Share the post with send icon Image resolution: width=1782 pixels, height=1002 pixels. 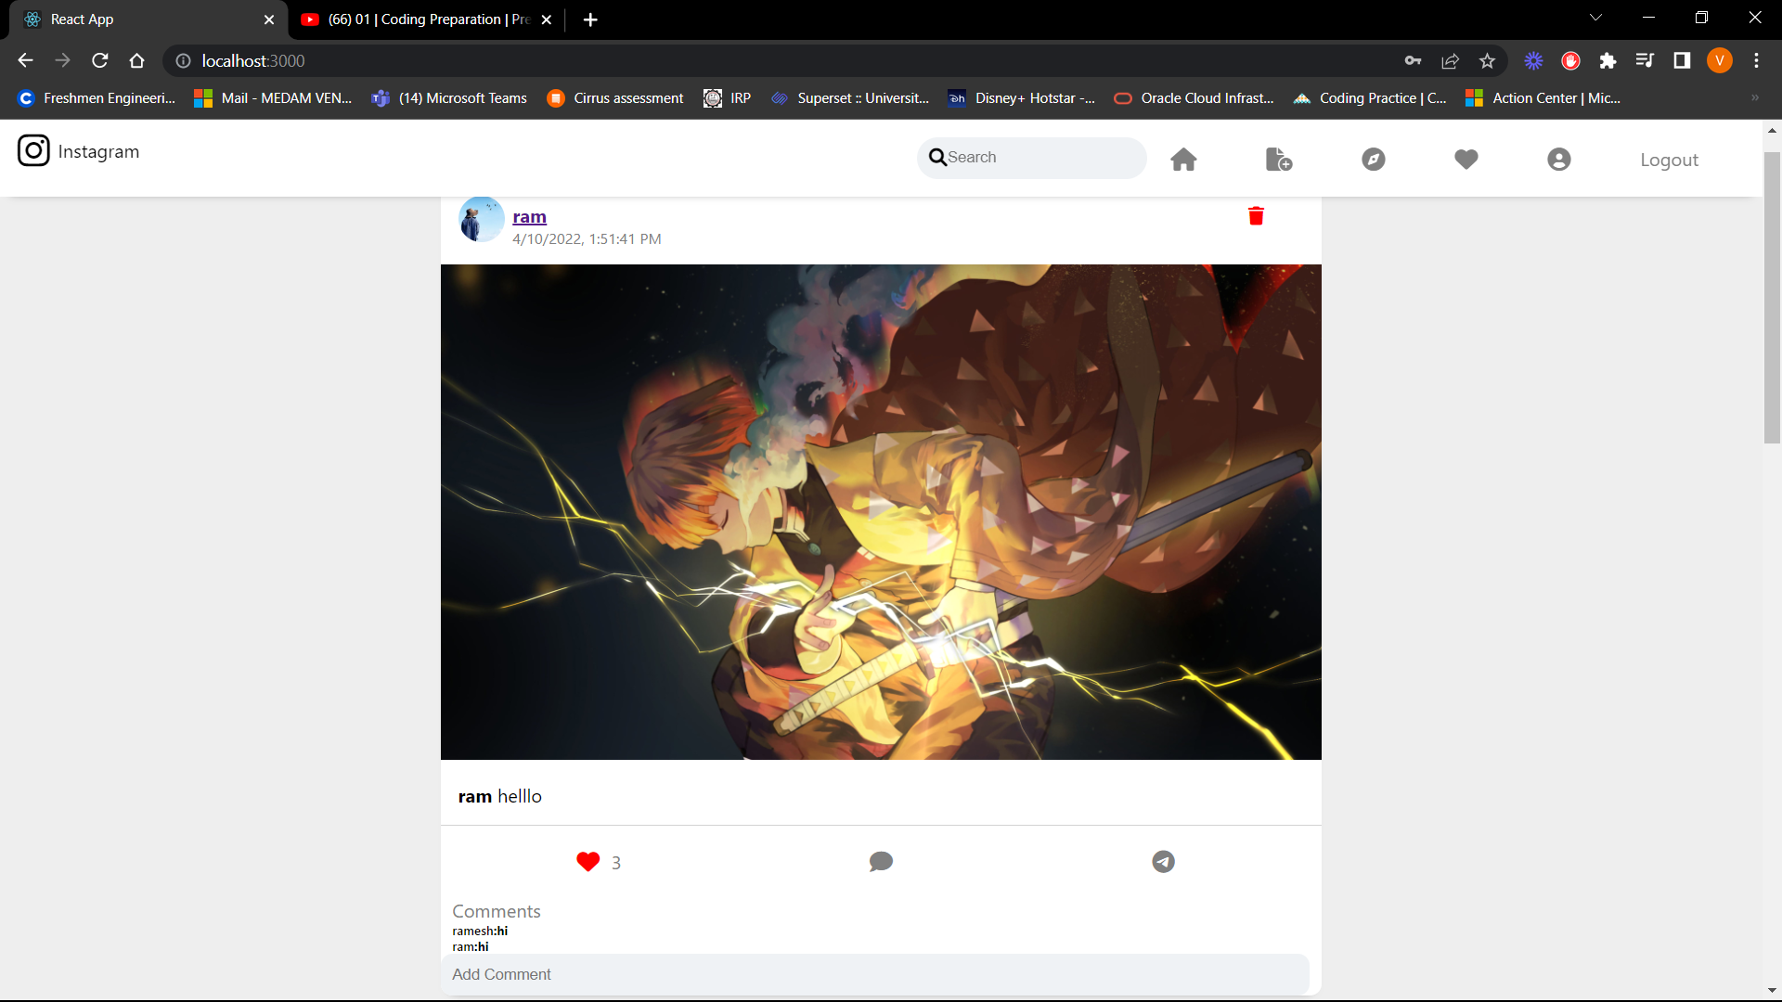coord(1162,861)
